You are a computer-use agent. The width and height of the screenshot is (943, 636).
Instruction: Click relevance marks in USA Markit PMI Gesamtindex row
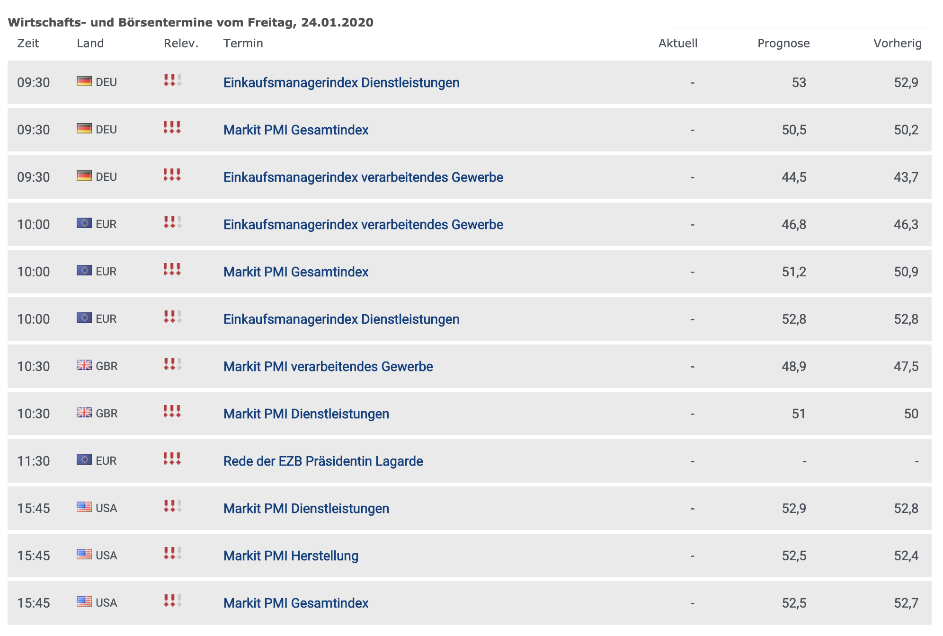pyautogui.click(x=173, y=601)
